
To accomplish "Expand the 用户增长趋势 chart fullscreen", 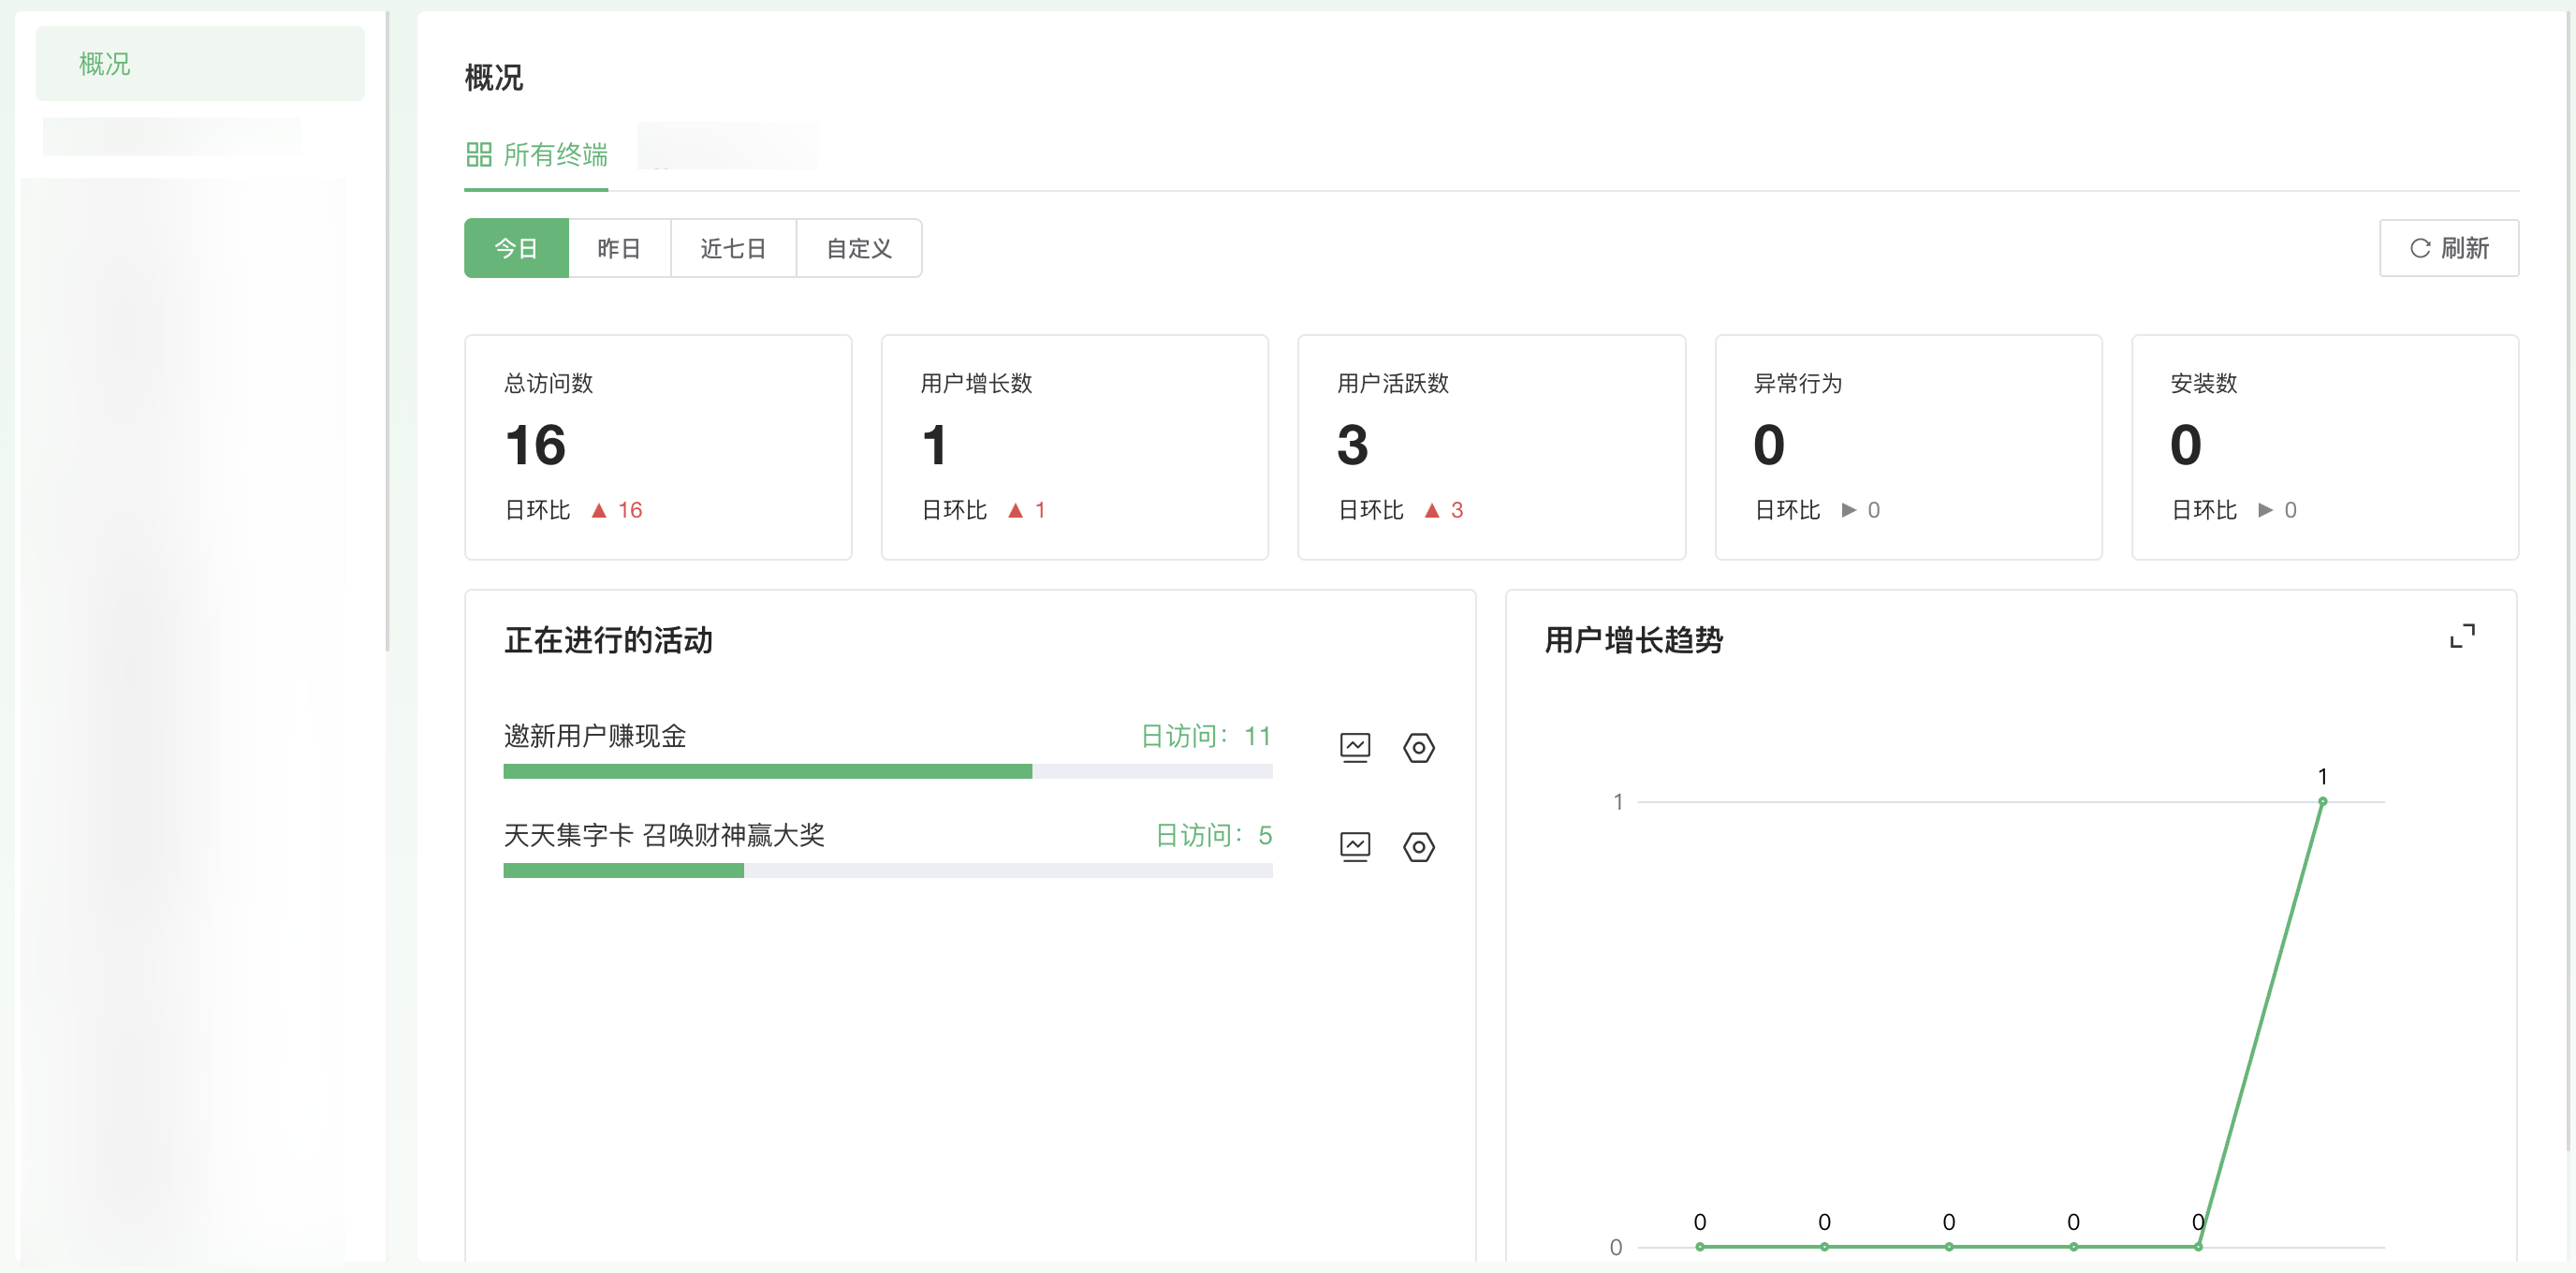I will [2461, 636].
